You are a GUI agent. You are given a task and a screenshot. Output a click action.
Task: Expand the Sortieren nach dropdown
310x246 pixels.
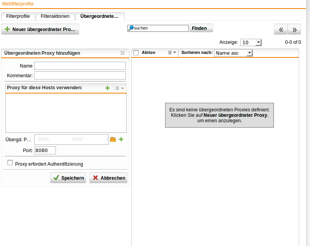(233, 53)
